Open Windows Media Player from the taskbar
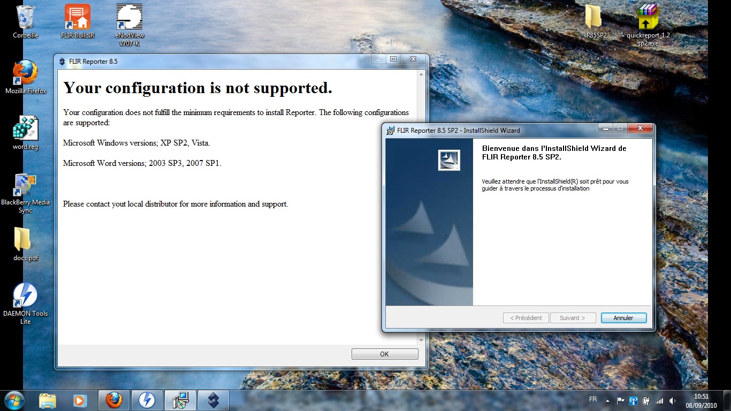 (x=80, y=400)
